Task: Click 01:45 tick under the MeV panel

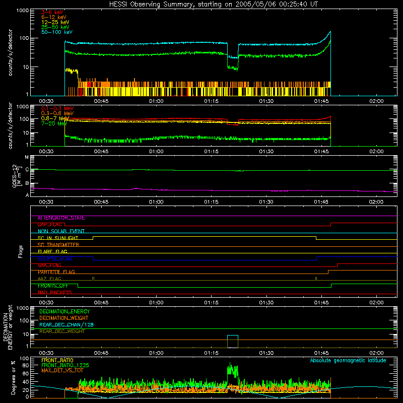Action: [x=321, y=152]
